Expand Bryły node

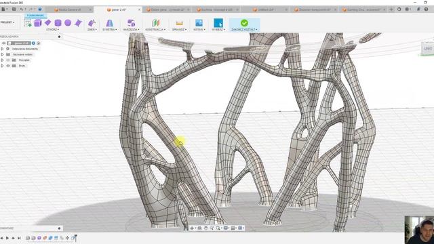2,66
